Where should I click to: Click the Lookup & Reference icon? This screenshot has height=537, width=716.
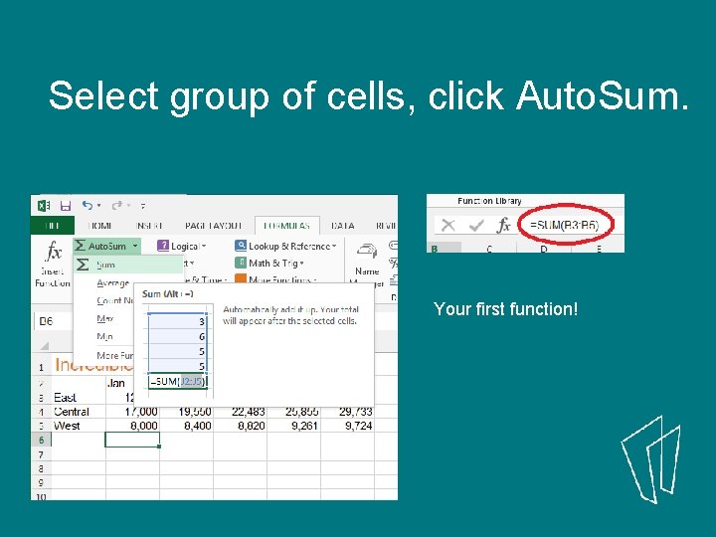coord(241,246)
